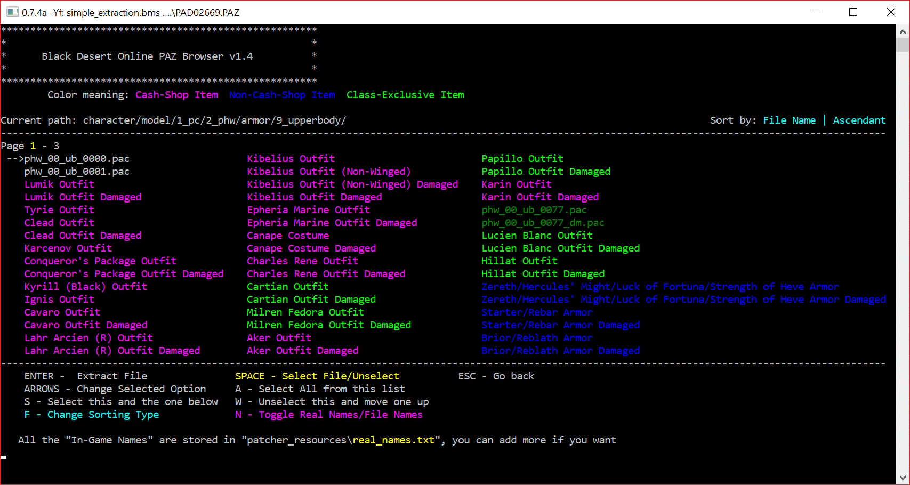
Task: Select Papillo Outfit from the list
Action: [522, 159]
